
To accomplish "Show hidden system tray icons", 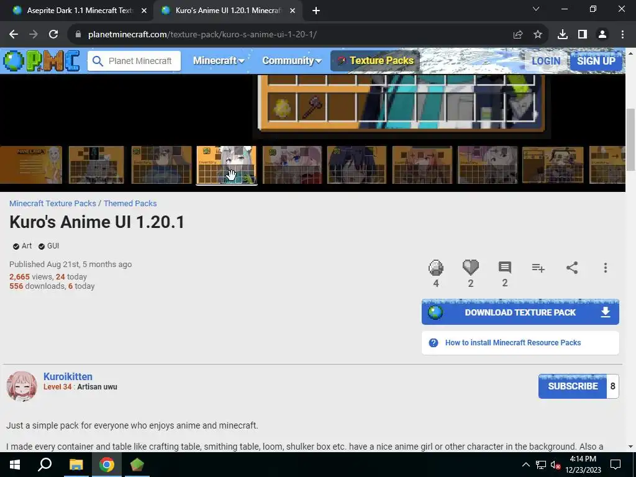I will (525, 465).
